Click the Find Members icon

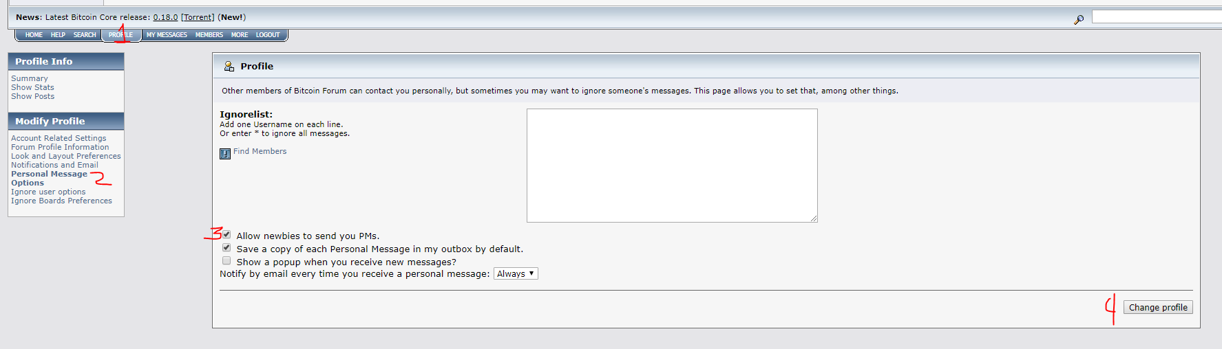tap(225, 154)
